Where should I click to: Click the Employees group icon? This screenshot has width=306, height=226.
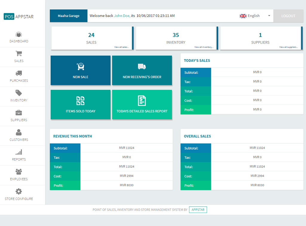click(19, 172)
